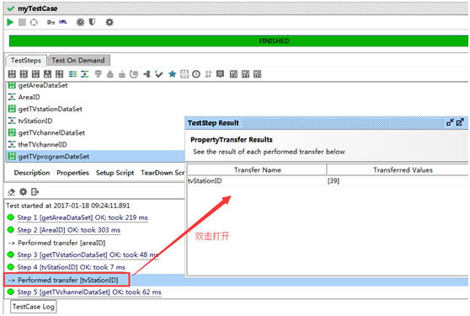Click the TestCase Log tab
Screen dimensions: 470x316
34,307
